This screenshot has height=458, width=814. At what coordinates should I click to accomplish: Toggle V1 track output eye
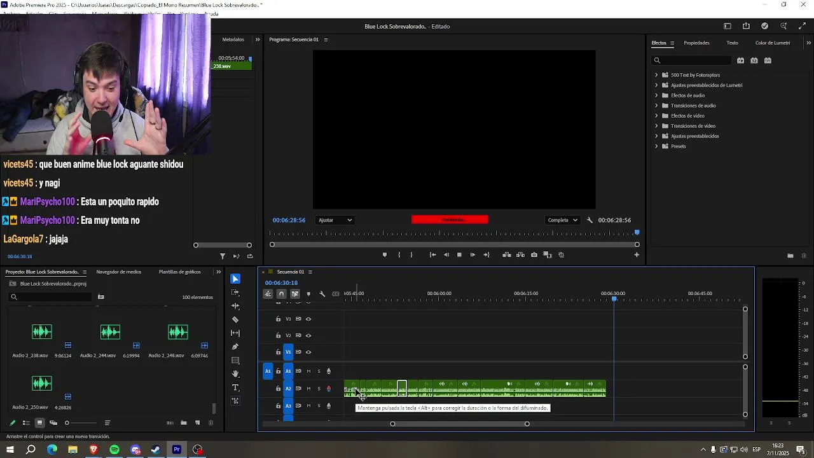308,352
